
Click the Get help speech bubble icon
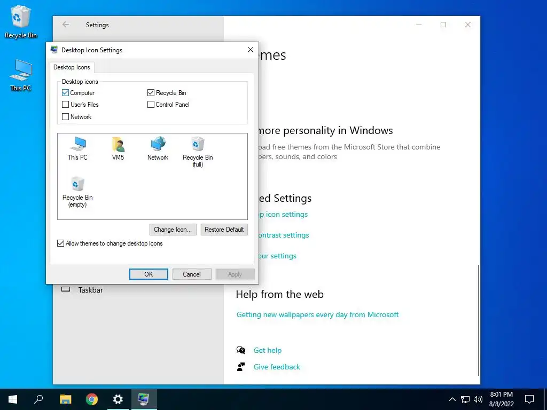tap(241, 350)
